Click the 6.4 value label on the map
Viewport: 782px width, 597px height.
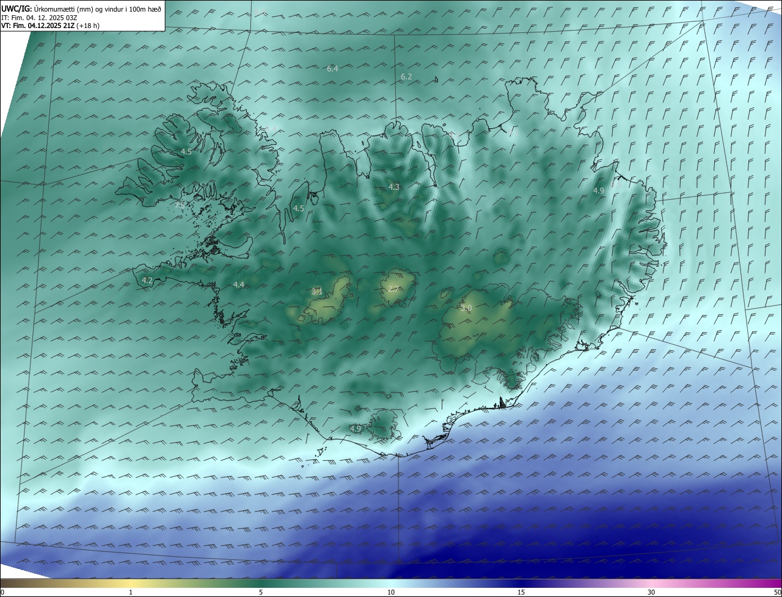(x=332, y=69)
